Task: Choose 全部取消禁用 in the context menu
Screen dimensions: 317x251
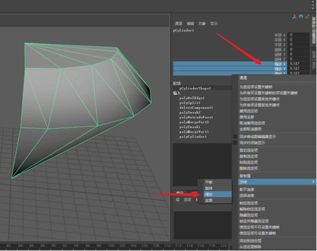Action: (250, 129)
